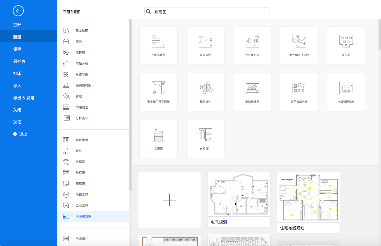The image size is (381, 246).
Task: Select the 数据库 category icon
Action: tap(66, 162)
